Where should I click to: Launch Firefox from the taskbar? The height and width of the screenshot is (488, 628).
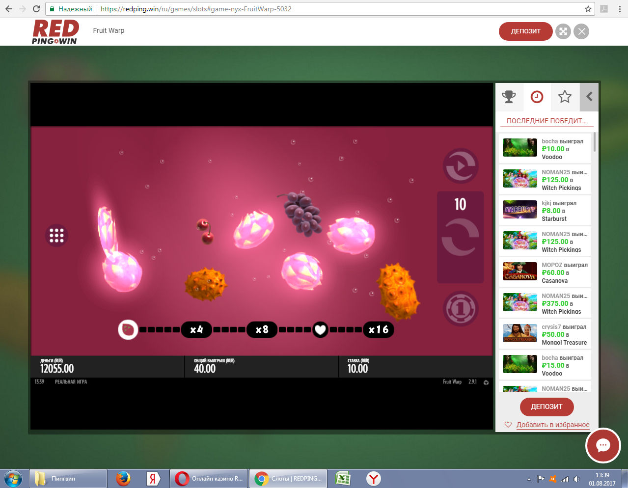[x=123, y=479]
